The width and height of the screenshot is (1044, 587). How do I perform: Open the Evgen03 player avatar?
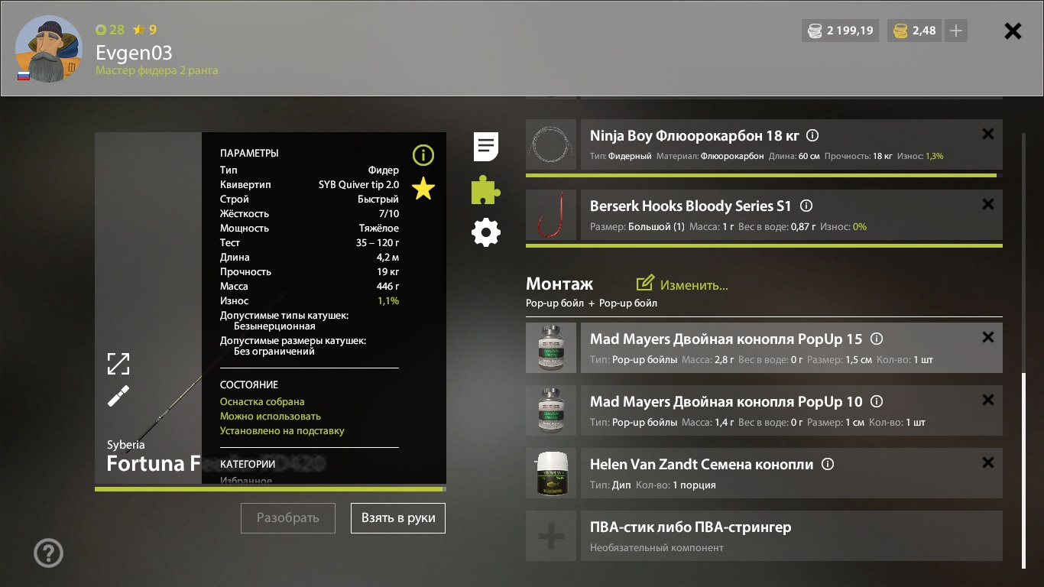coord(49,48)
